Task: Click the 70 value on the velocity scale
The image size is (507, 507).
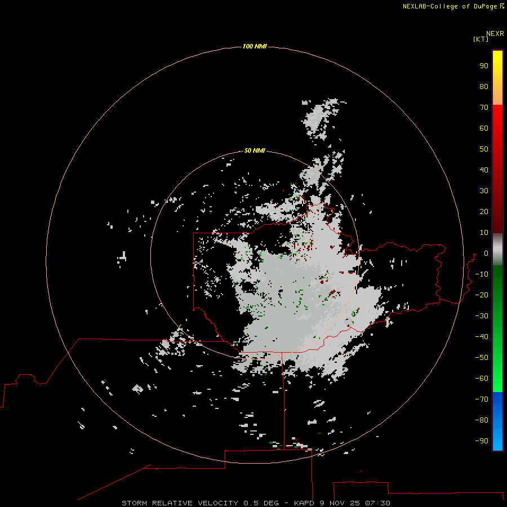Action: tap(484, 108)
